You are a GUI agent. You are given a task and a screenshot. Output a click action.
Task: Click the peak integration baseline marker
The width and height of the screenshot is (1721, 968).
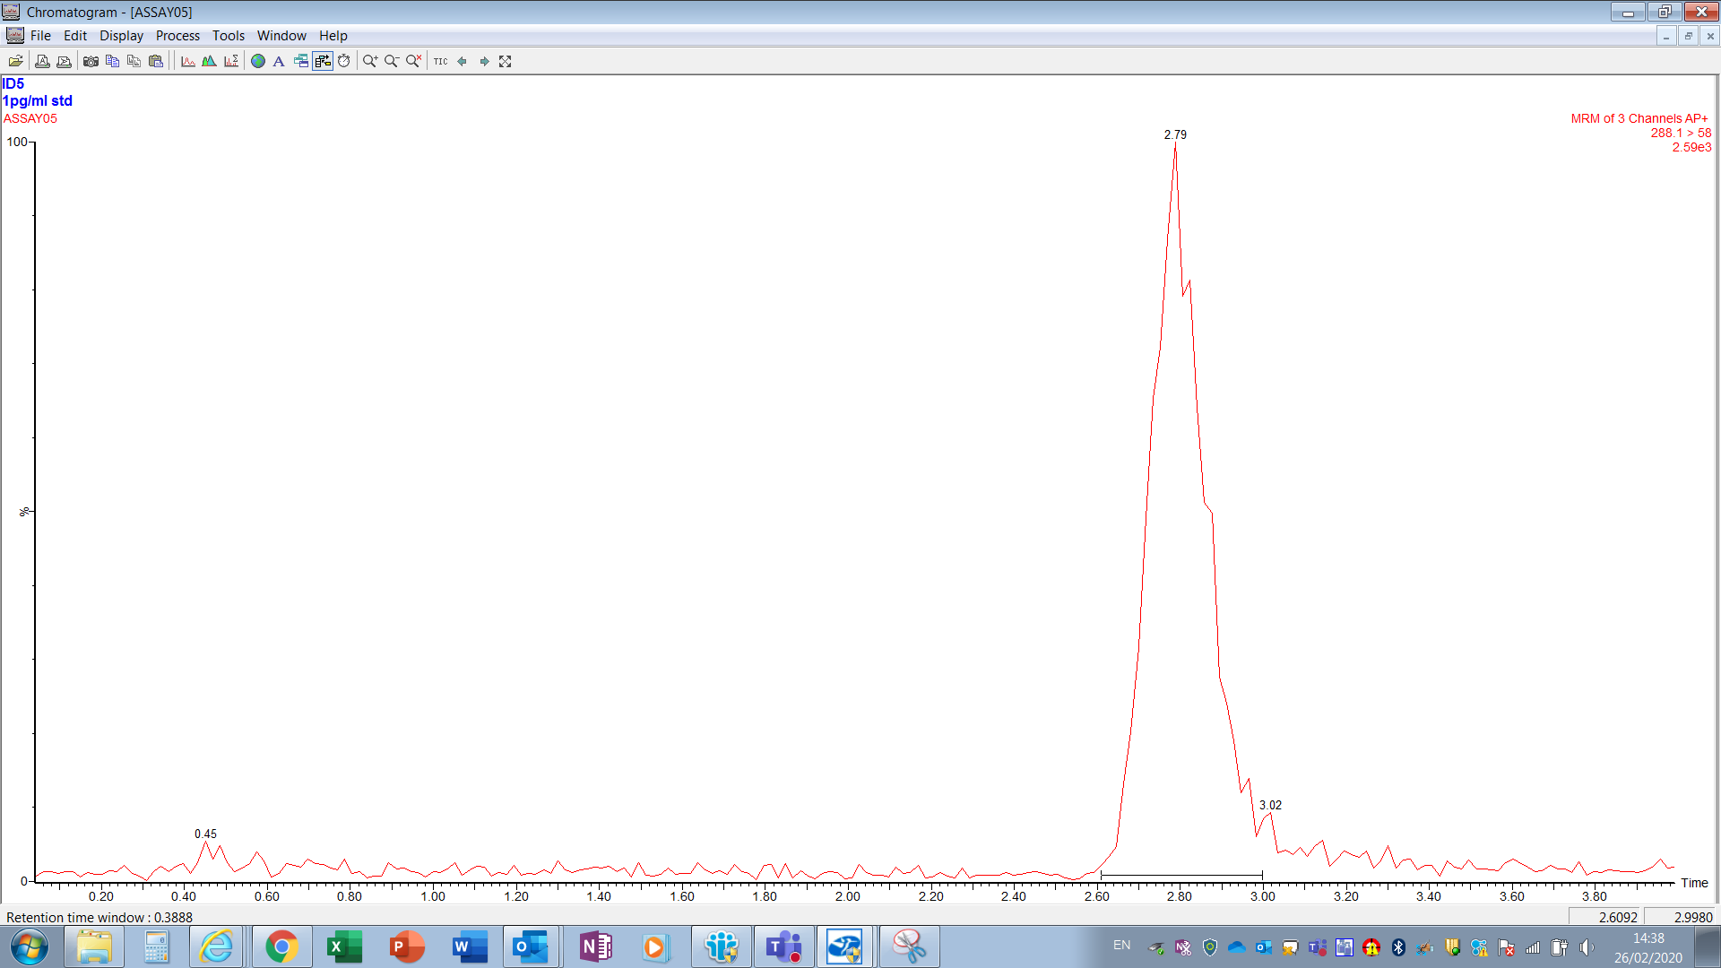pos(1181,875)
